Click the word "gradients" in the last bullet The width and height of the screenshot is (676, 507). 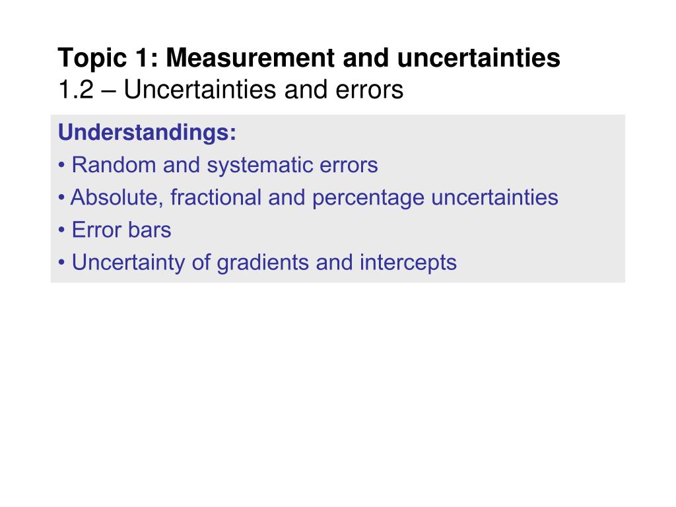click(x=263, y=263)
